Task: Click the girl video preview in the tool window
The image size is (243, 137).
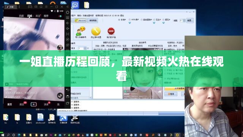Action: pyautogui.click(x=143, y=73)
